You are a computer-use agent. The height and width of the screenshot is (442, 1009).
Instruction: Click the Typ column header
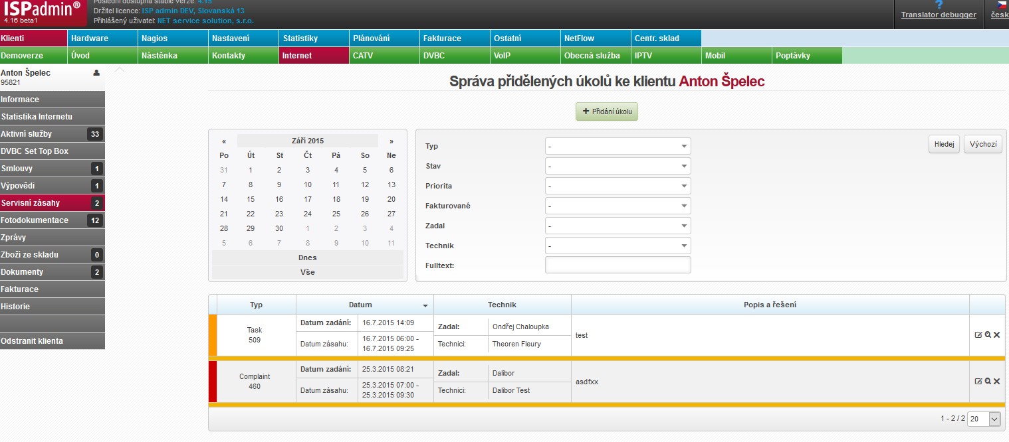(x=257, y=305)
